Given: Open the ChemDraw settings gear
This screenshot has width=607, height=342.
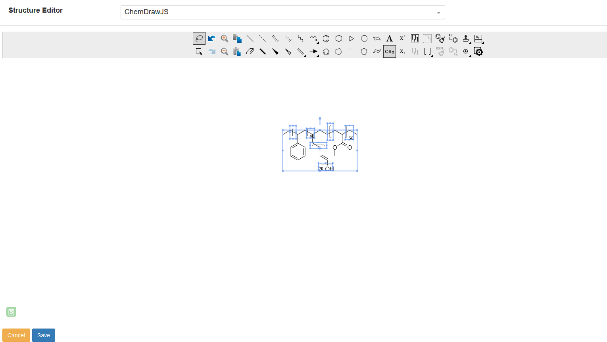Looking at the screenshot, I should (478, 51).
